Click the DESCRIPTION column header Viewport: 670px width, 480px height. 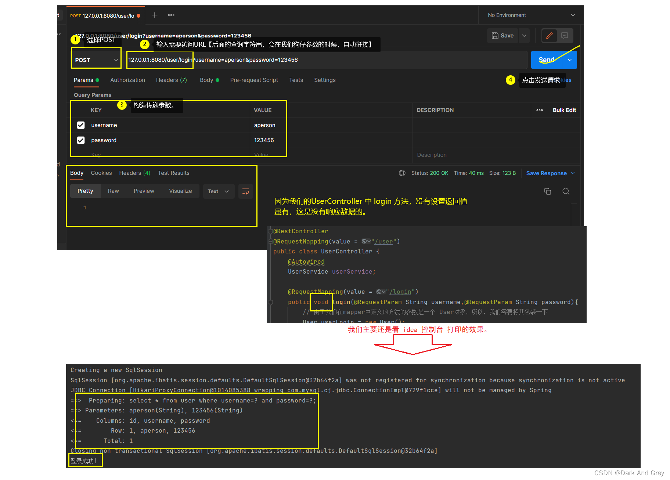pos(435,110)
